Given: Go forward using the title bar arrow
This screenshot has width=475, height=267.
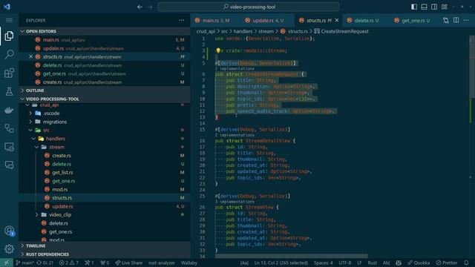Looking at the screenshot, I should 150,7.
